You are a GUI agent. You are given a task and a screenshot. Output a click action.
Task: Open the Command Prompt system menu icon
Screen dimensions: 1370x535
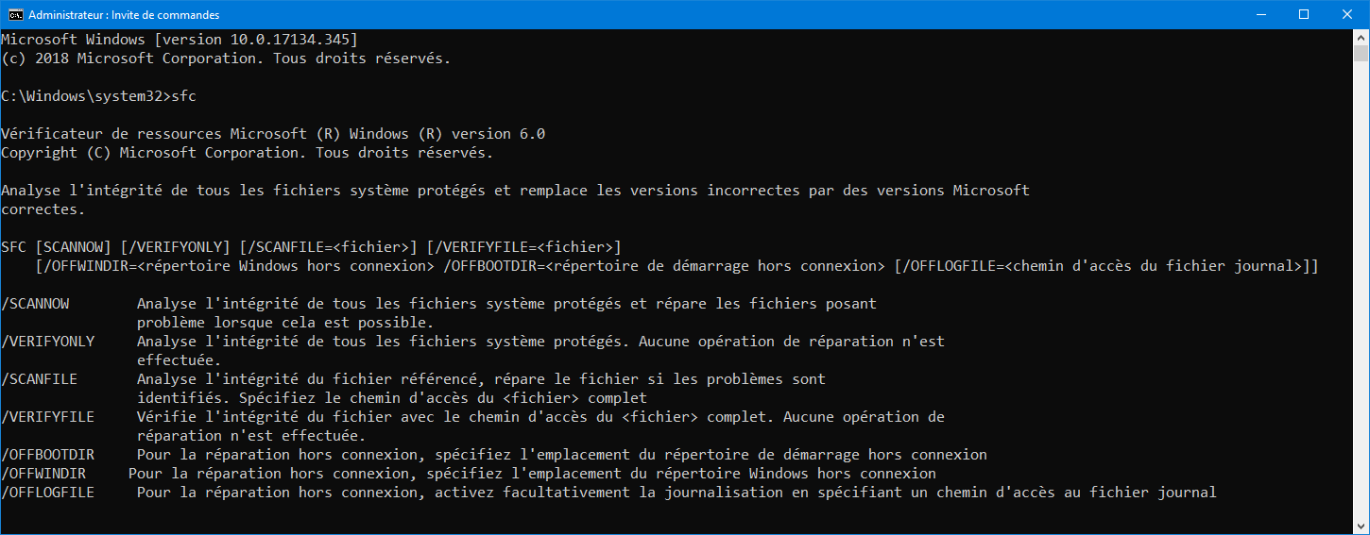click(x=15, y=14)
